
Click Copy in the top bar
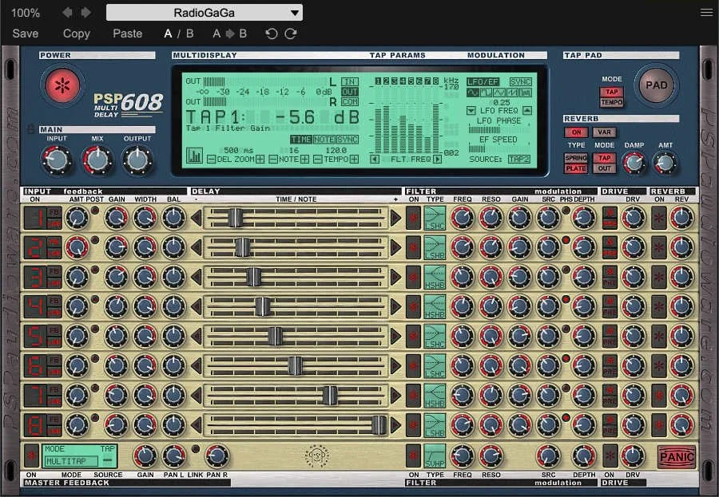(76, 34)
